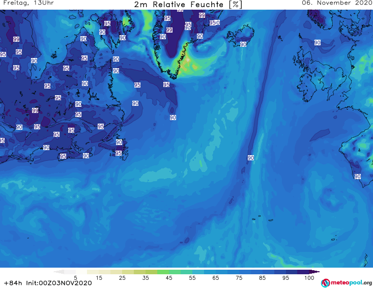
Task: Click the "85" tick on the color scale
Action: [263, 278]
